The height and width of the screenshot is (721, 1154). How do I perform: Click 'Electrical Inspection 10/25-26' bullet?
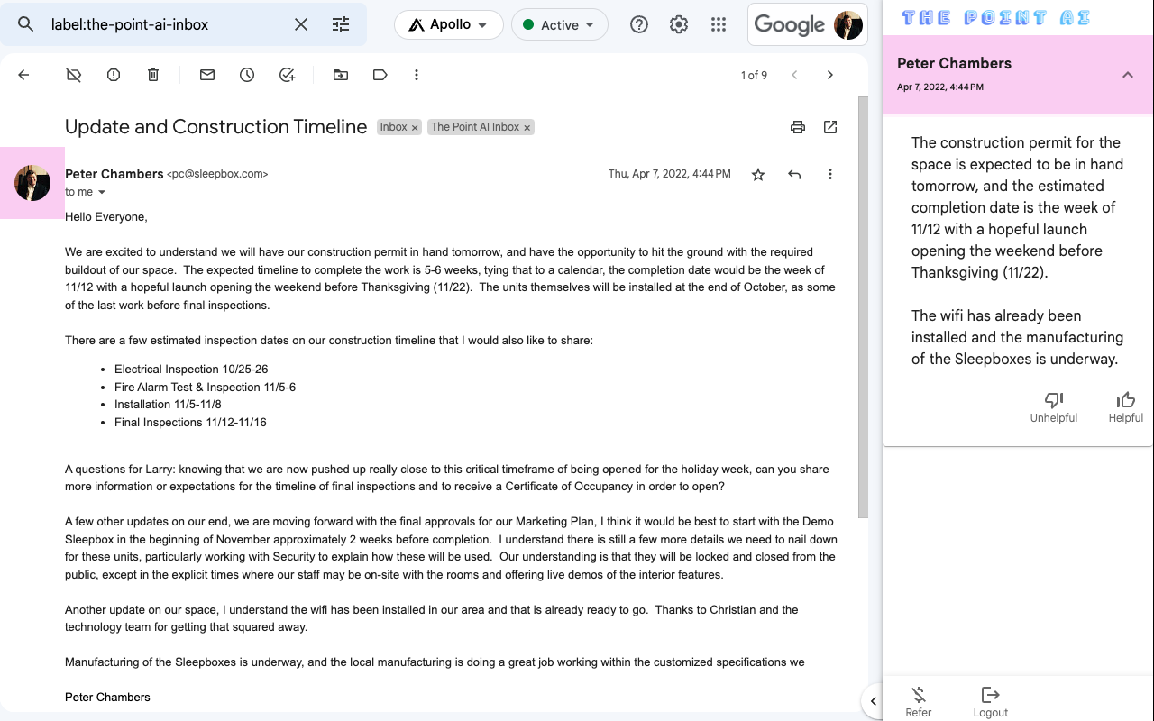(x=191, y=370)
